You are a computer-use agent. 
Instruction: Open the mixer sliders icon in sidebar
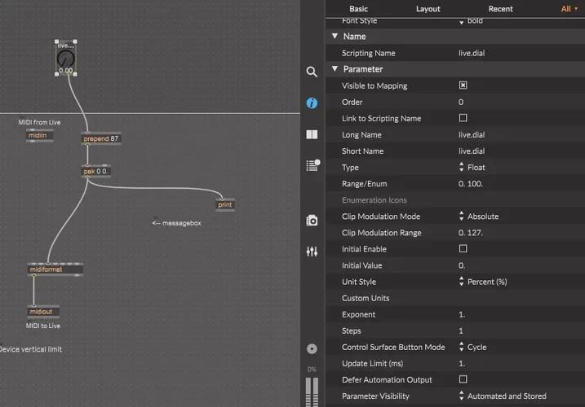click(x=312, y=252)
